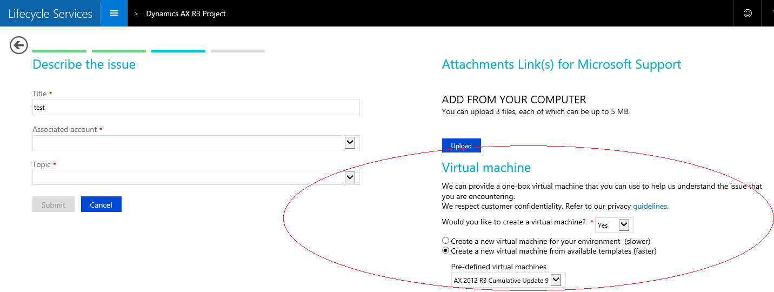This screenshot has height=292, width=774.
Task: Expand the Topic dropdown
Action: [350, 177]
